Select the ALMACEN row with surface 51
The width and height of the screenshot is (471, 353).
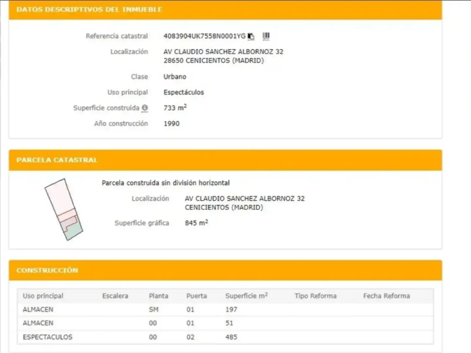click(x=226, y=323)
